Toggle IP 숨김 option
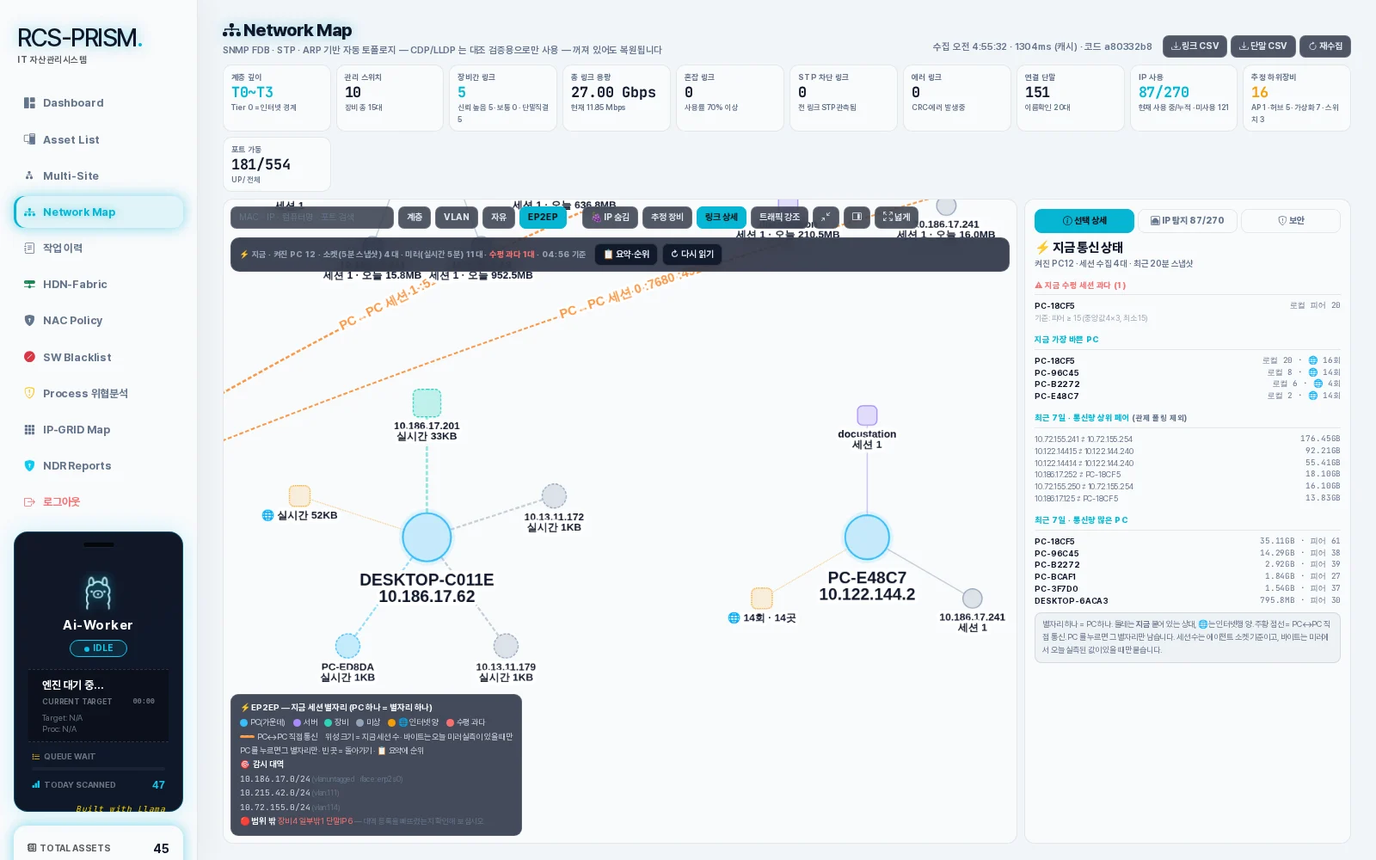The image size is (1376, 860). pyautogui.click(x=611, y=218)
